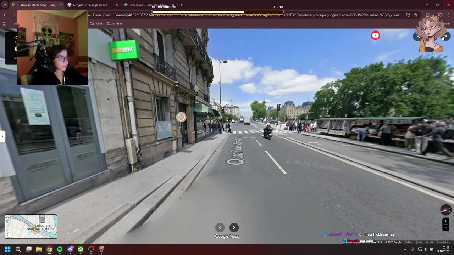Open the Xbox app from the taskbar
Image resolution: width=454 pixels, height=255 pixels.
[81, 249]
